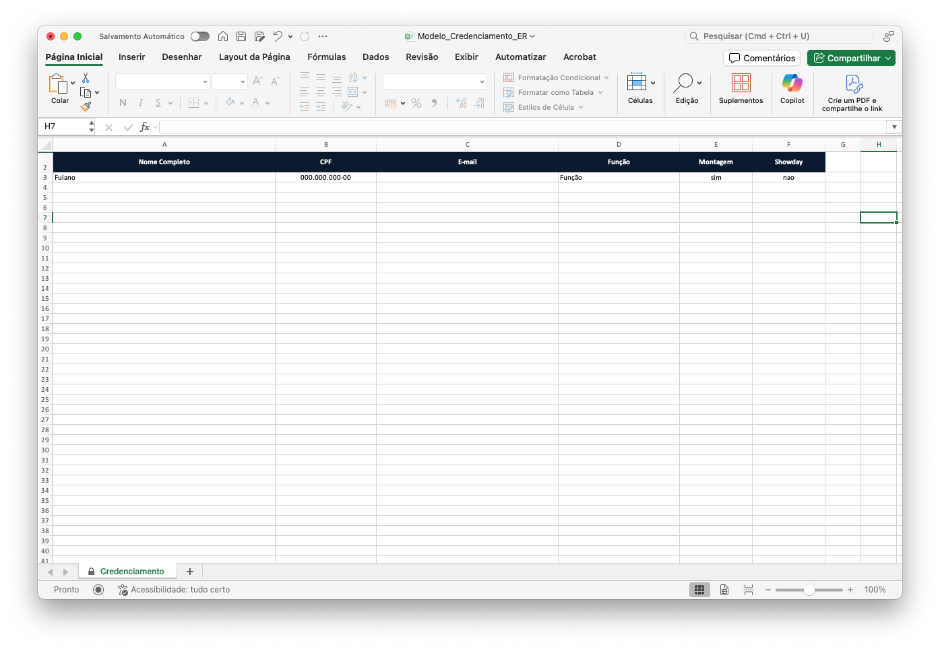Click the home icon in title bar
Viewport: 940px width, 649px height.
(x=223, y=36)
